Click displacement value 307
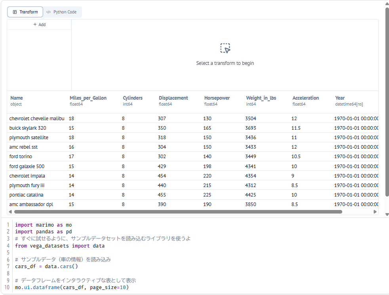Viewport: 389px width, 295px height. 162,118
